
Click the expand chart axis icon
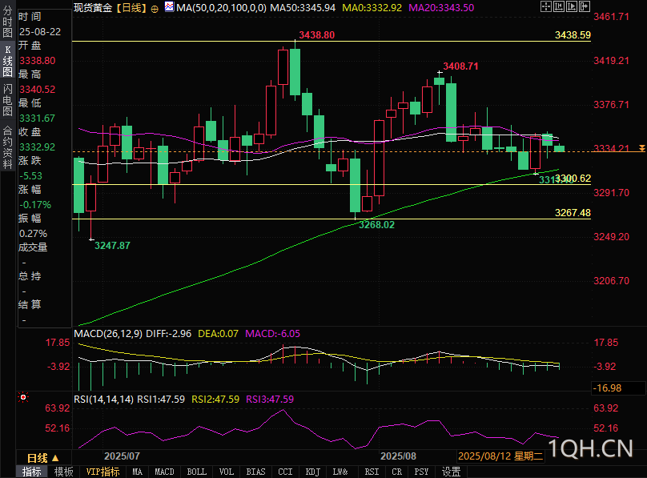tap(572, 6)
